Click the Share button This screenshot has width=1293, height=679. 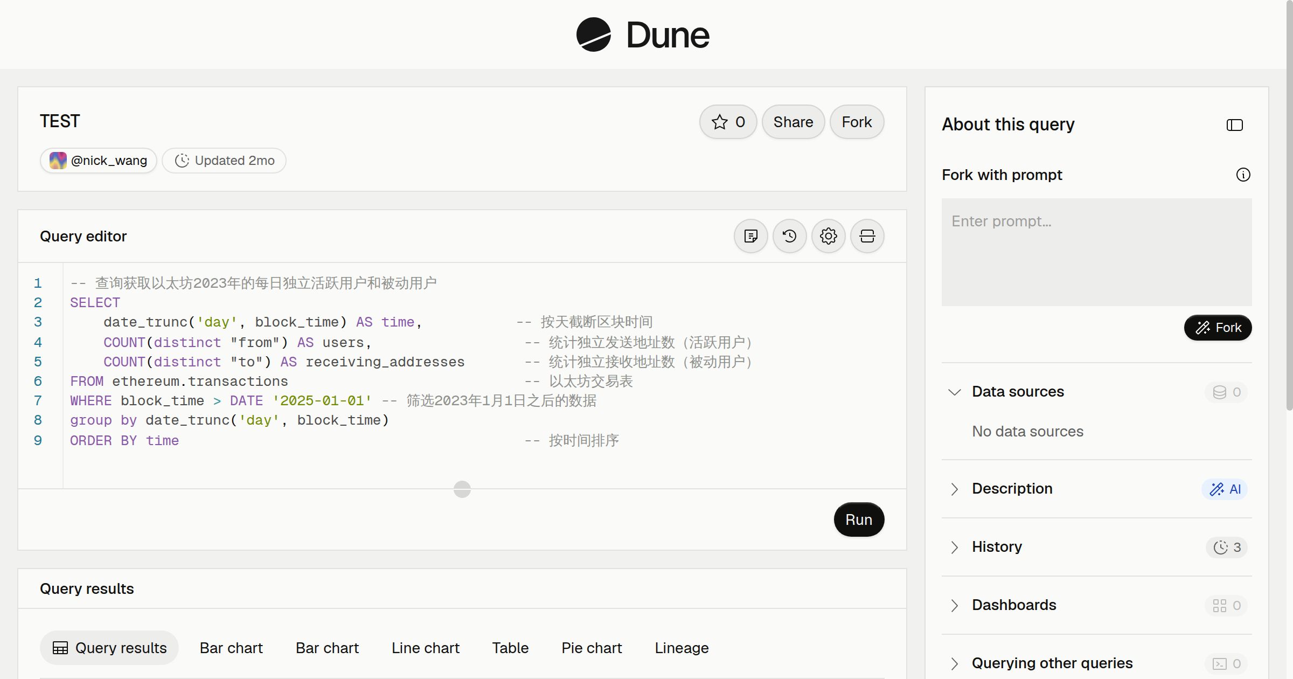(793, 122)
